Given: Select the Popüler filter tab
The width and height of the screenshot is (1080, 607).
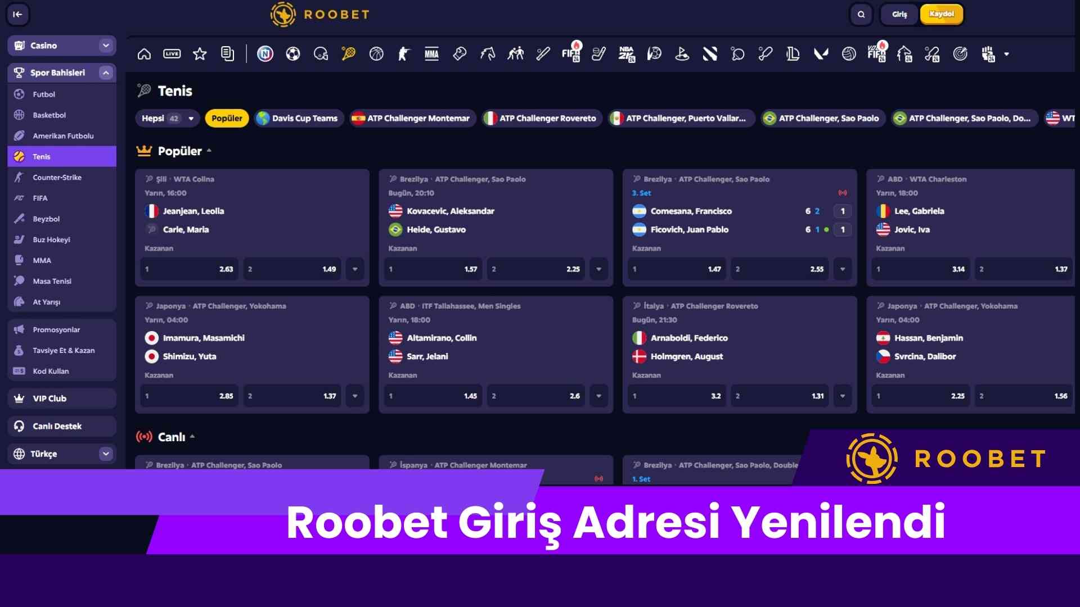Looking at the screenshot, I should coord(227,118).
